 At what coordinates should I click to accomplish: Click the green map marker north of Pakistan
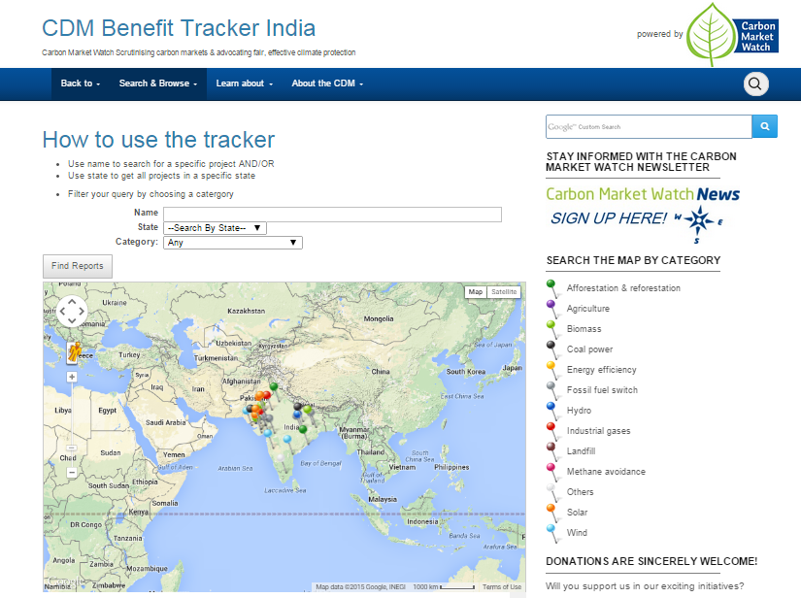click(x=274, y=387)
